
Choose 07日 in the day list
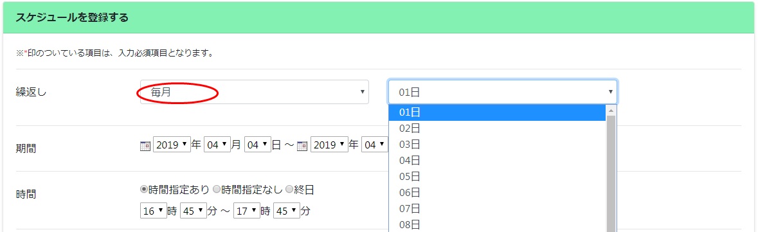click(497, 208)
